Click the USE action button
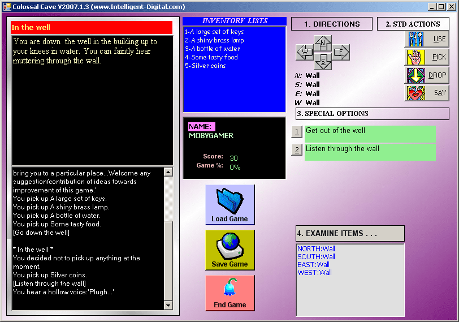The width and height of the screenshot is (459, 322). pos(427,39)
